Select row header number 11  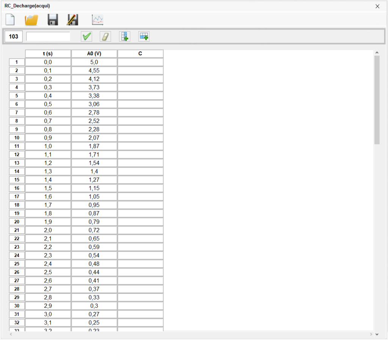coord(17,146)
